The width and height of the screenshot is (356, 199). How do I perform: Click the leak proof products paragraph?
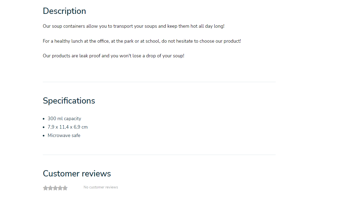[114, 56]
